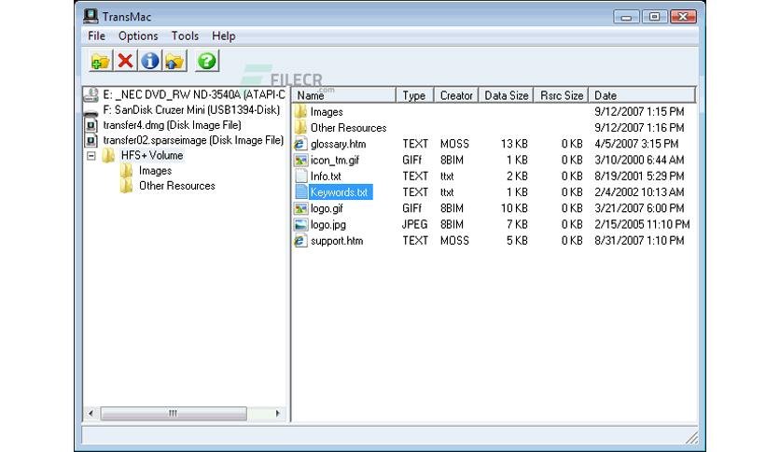780x452 pixels.
Task: Click the tree pane horizontal scrollbar thumb
Action: pyautogui.click(x=174, y=413)
